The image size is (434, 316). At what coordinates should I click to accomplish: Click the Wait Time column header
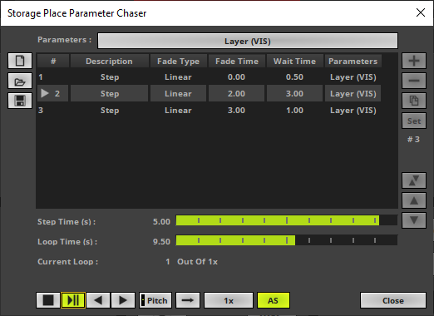point(294,61)
